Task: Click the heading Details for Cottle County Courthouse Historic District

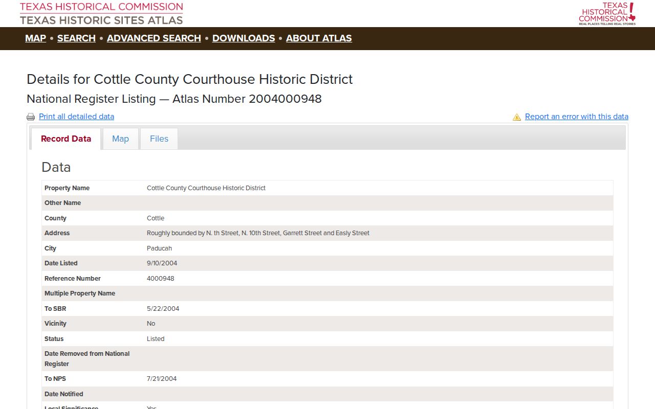Action: point(190,79)
